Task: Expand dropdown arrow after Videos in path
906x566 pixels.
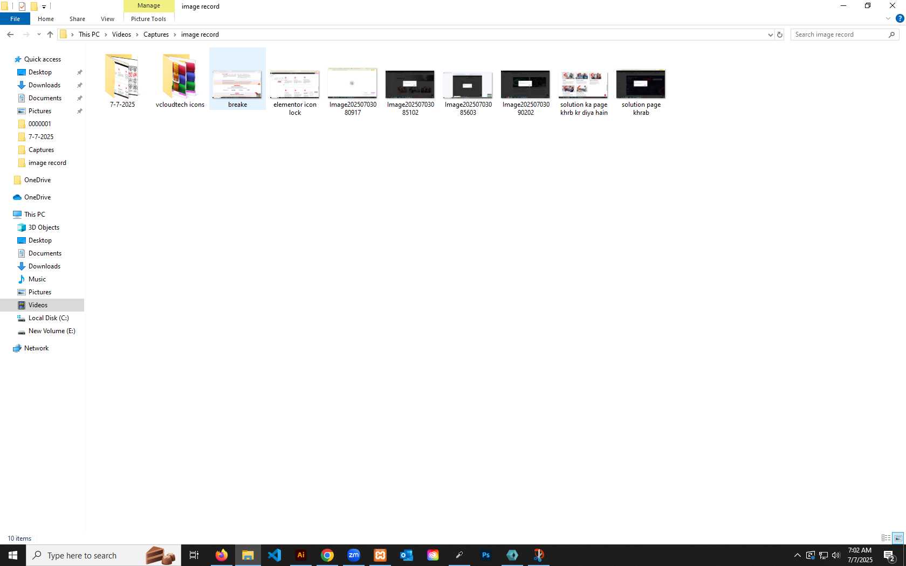Action: coord(137,34)
